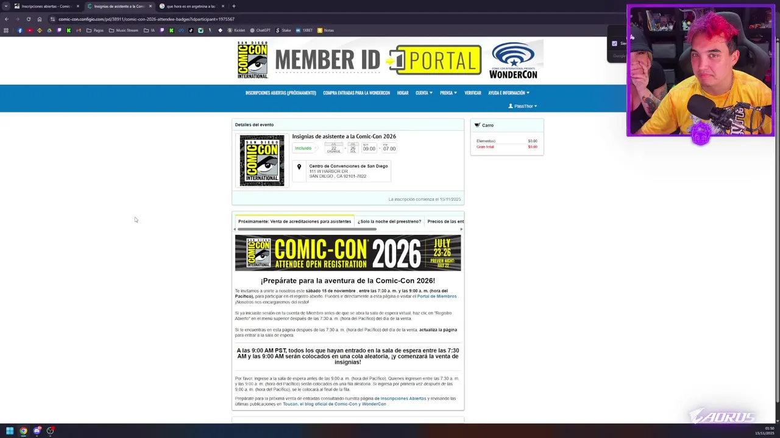The width and height of the screenshot is (780, 438).
Task: Follow the 'Portal de Miembros' link
Action: coord(436,296)
